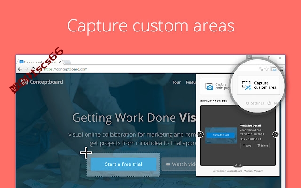Screen dimensions: 301x188
Task: Go to previous recent capture
Action: [x=200, y=134]
